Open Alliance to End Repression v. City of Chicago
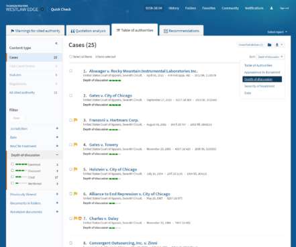The width and height of the screenshot is (296, 247). tap(130, 194)
